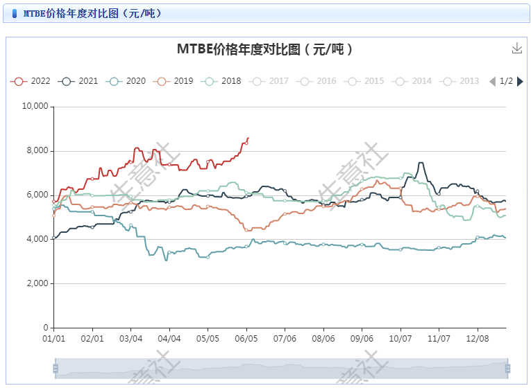Toggle the 2018 legend entry
The height and width of the screenshot is (388, 531).
click(221, 81)
